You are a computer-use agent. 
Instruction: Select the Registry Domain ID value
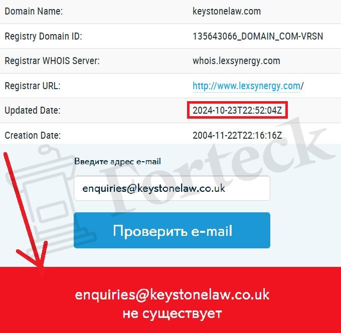coord(258,36)
